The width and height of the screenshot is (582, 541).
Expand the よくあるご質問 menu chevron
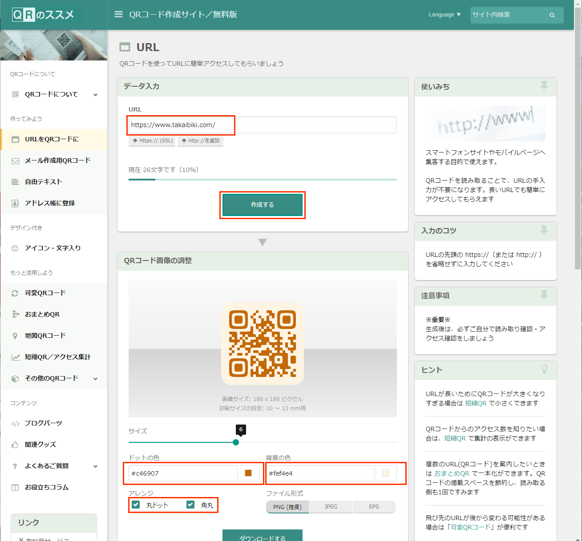(95, 466)
